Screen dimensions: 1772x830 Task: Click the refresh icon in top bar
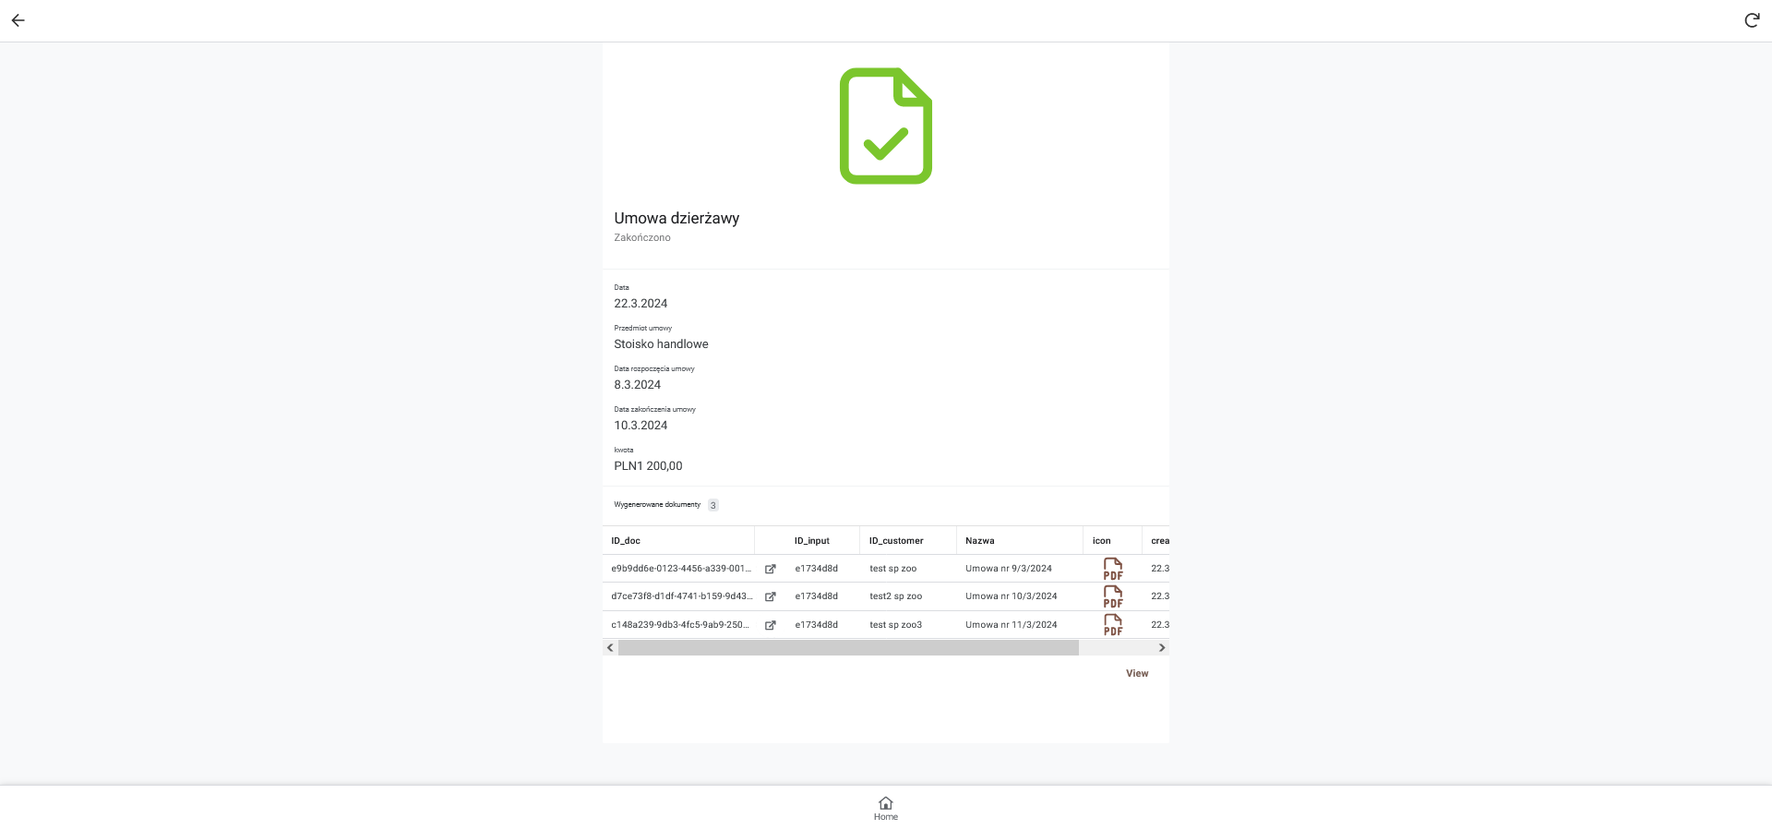(1751, 20)
